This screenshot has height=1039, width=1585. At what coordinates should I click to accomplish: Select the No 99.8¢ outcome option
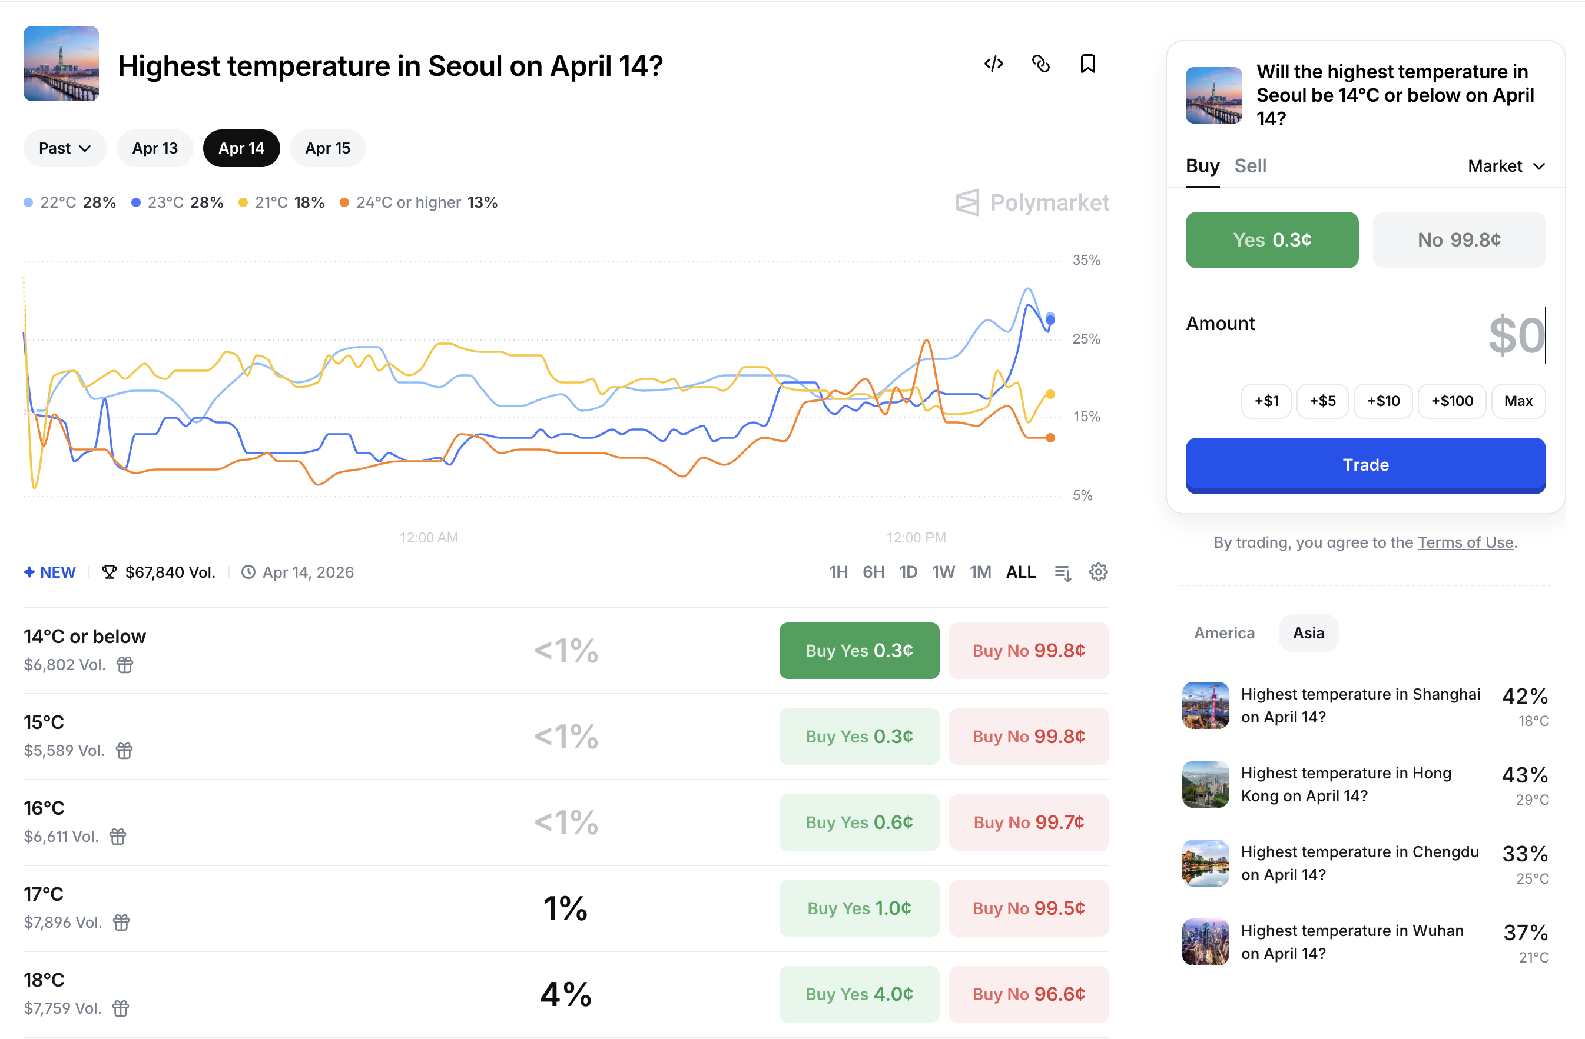tap(1458, 239)
